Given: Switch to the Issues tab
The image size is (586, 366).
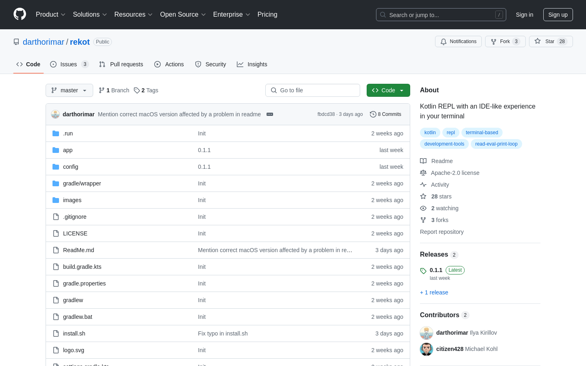Looking at the screenshot, I should pyautogui.click(x=69, y=64).
